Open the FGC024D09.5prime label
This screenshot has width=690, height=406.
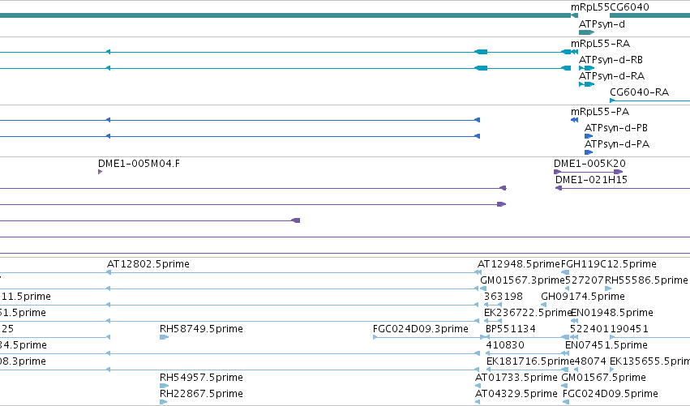611,394
